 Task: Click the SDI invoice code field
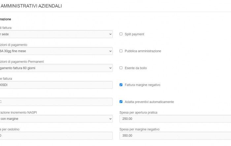coord(56,85)
